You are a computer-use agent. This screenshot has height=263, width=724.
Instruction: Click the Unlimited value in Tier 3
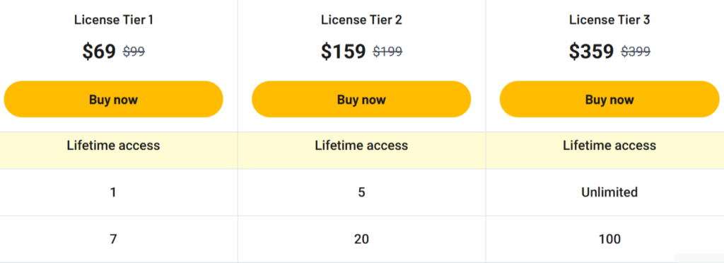(609, 192)
